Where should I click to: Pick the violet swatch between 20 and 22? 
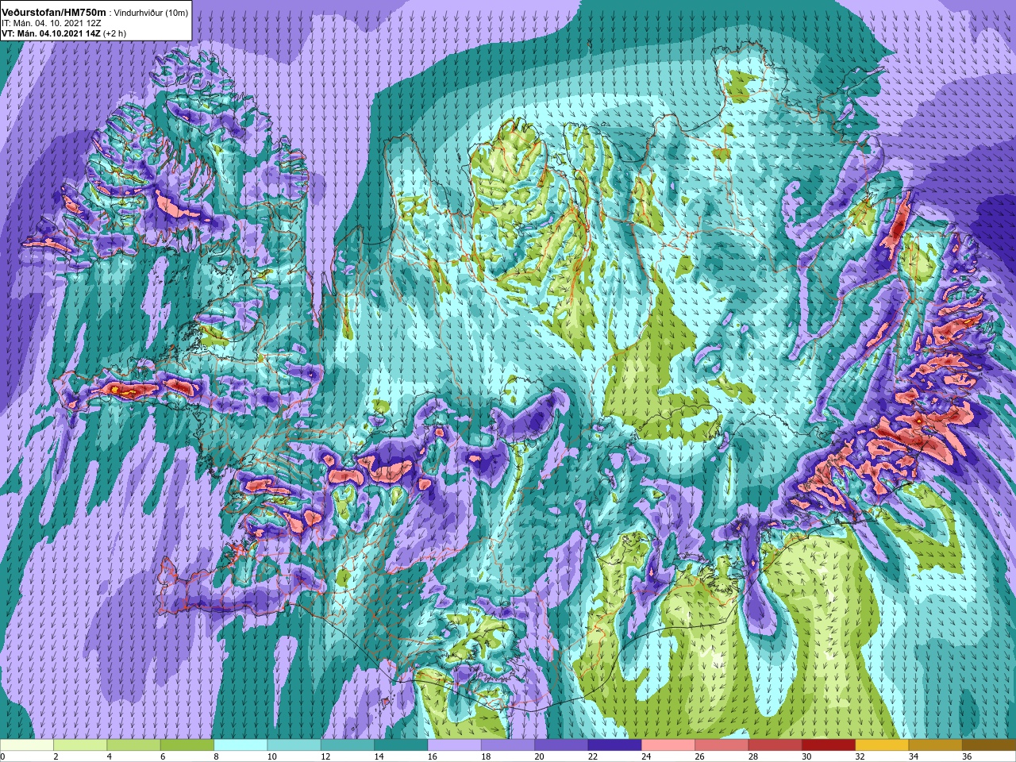click(x=561, y=745)
